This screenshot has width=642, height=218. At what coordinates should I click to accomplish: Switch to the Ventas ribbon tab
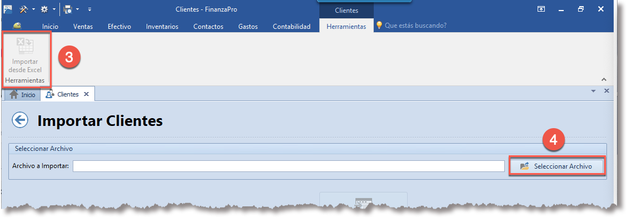(x=83, y=26)
